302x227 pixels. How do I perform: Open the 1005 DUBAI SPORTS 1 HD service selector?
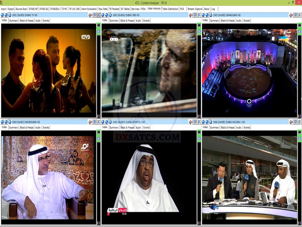(x=150, y=122)
